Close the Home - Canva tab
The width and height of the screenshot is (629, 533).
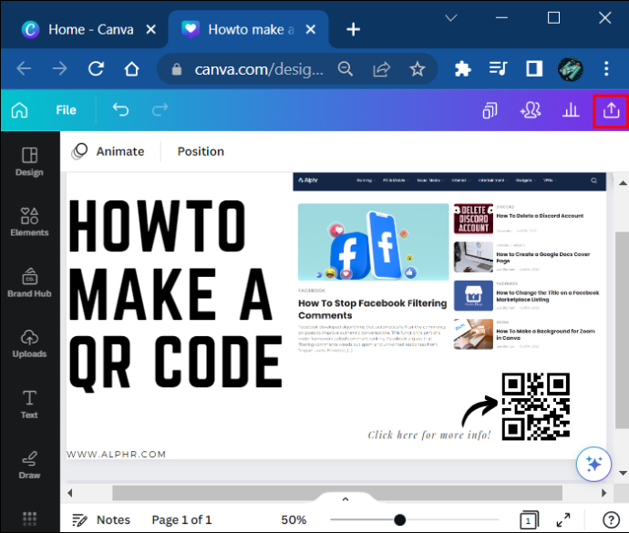150,29
